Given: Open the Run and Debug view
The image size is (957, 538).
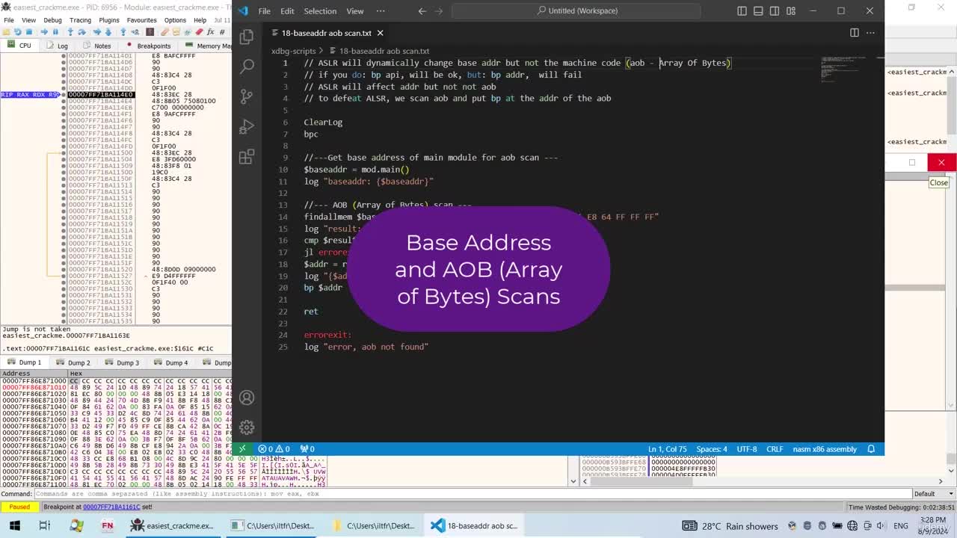Looking at the screenshot, I should coord(247,126).
